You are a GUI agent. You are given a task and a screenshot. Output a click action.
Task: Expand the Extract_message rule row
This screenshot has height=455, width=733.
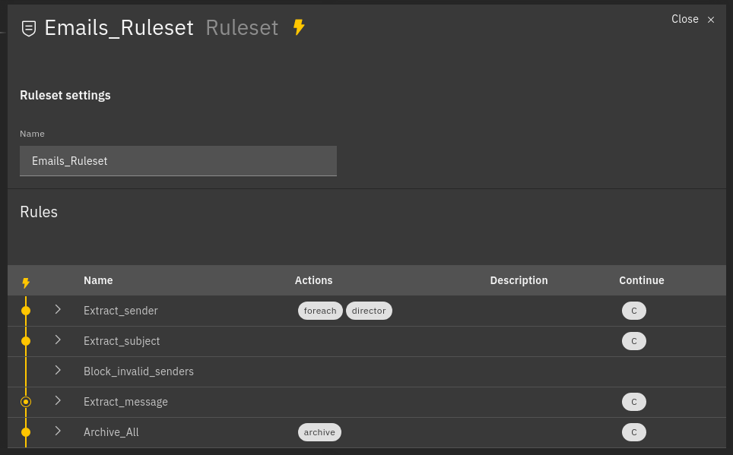point(59,402)
